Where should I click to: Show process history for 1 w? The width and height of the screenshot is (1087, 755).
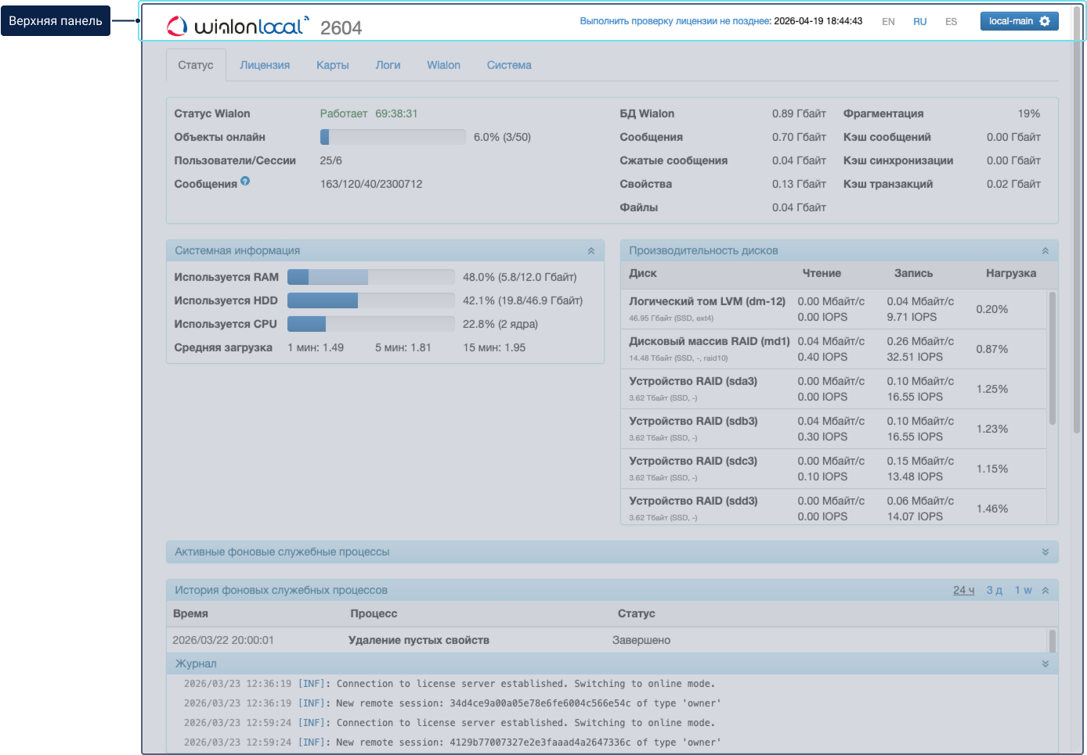point(1023,591)
